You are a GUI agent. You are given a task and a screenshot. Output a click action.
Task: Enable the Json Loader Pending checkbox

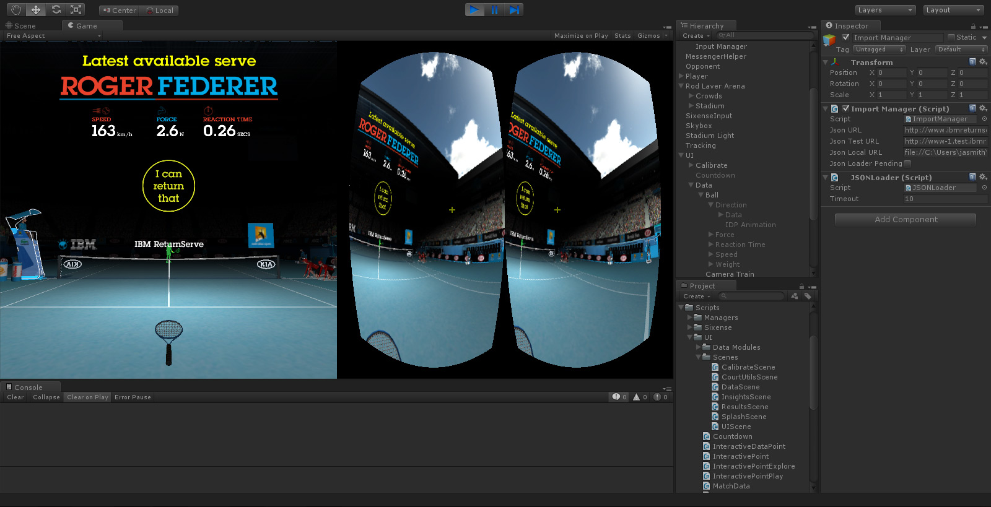pos(907,163)
